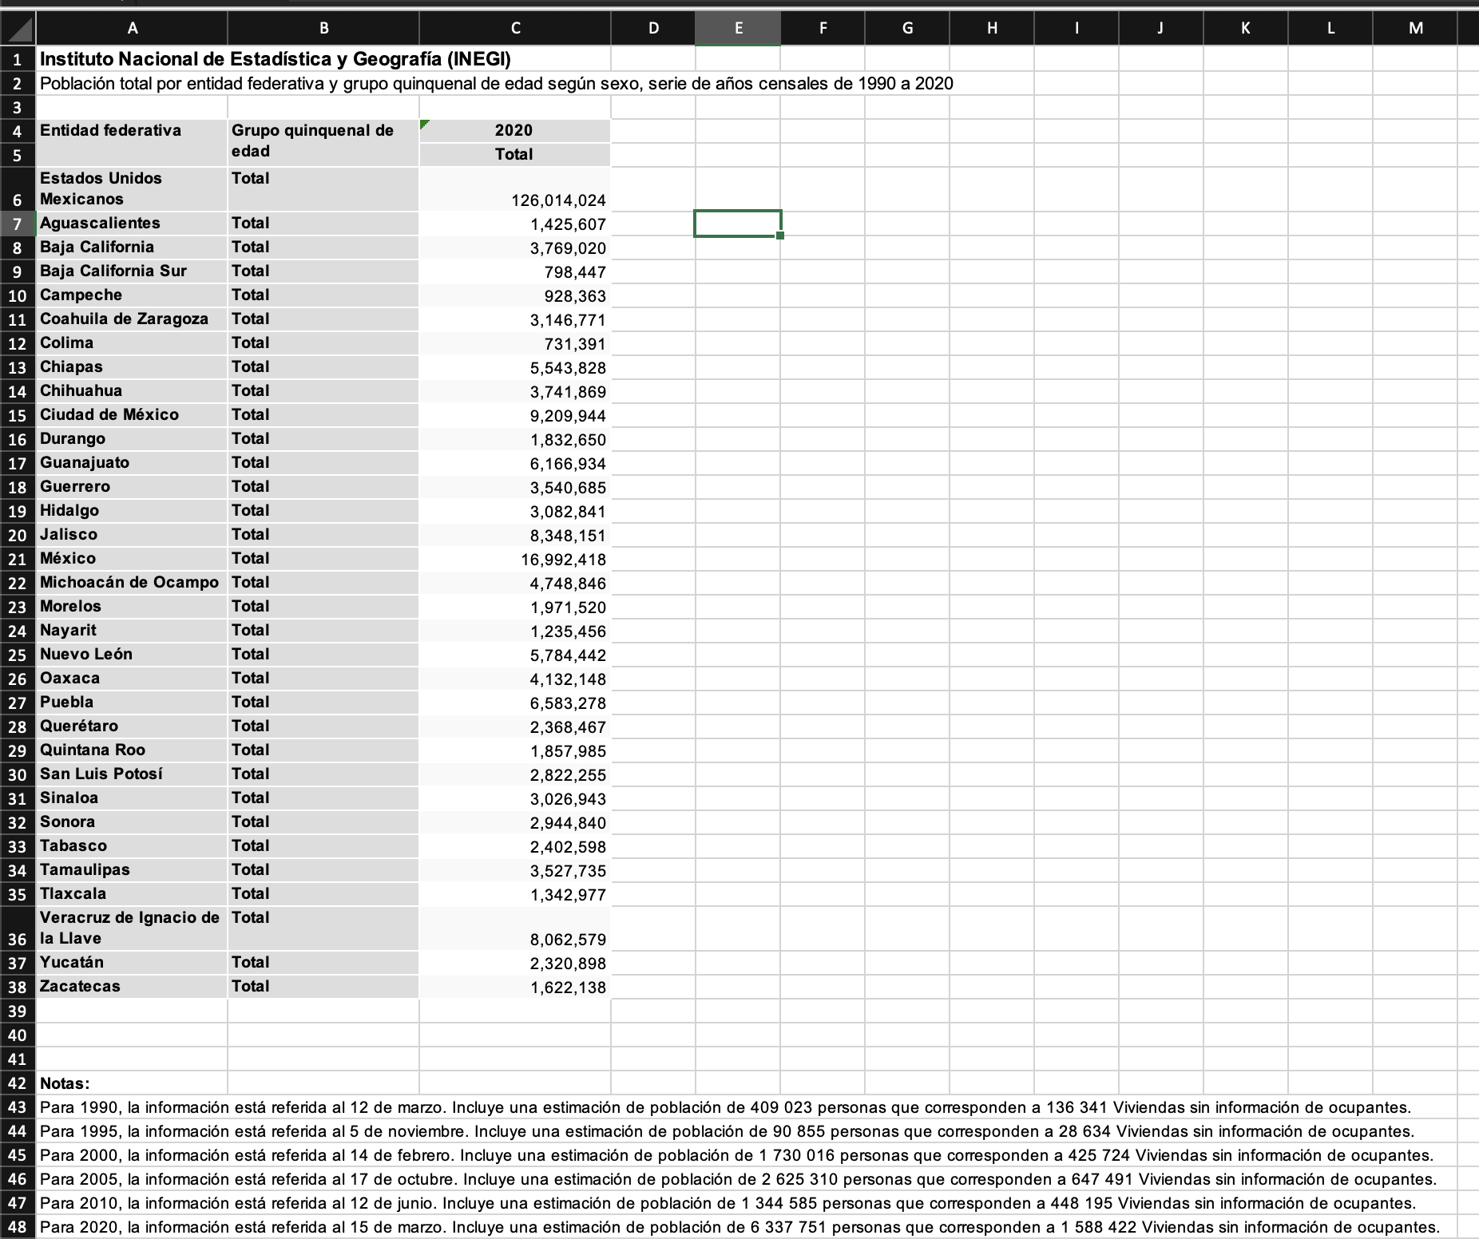Click the 'San Luis Potosí' cell

pos(132,774)
